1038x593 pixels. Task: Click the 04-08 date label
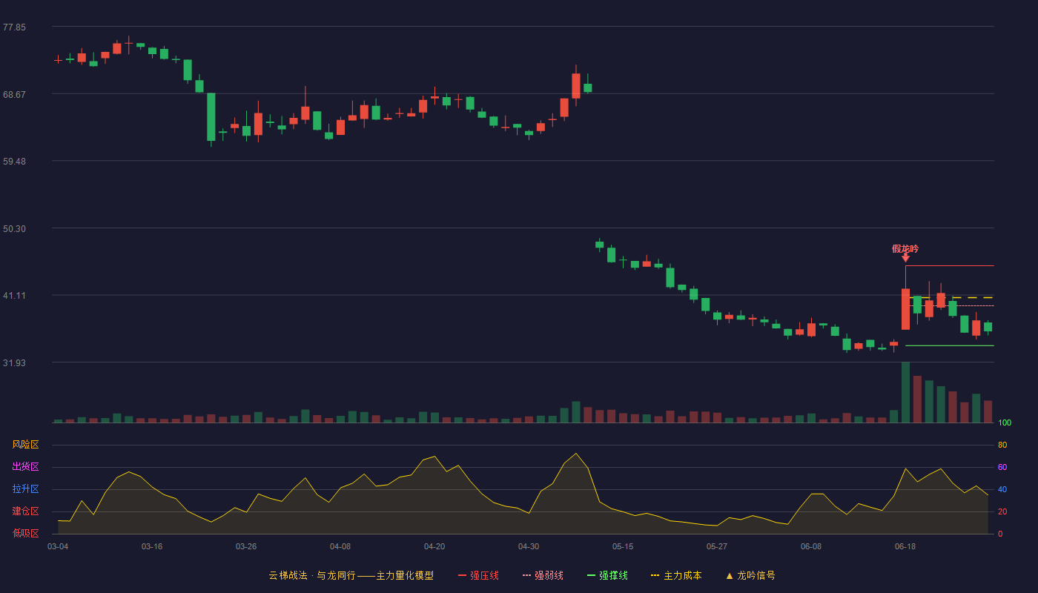(340, 546)
